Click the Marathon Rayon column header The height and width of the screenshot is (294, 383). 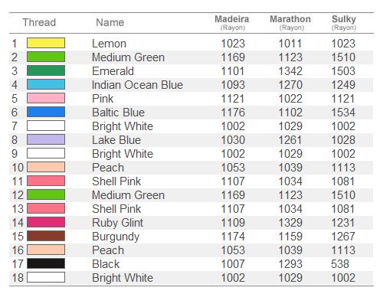290,22
